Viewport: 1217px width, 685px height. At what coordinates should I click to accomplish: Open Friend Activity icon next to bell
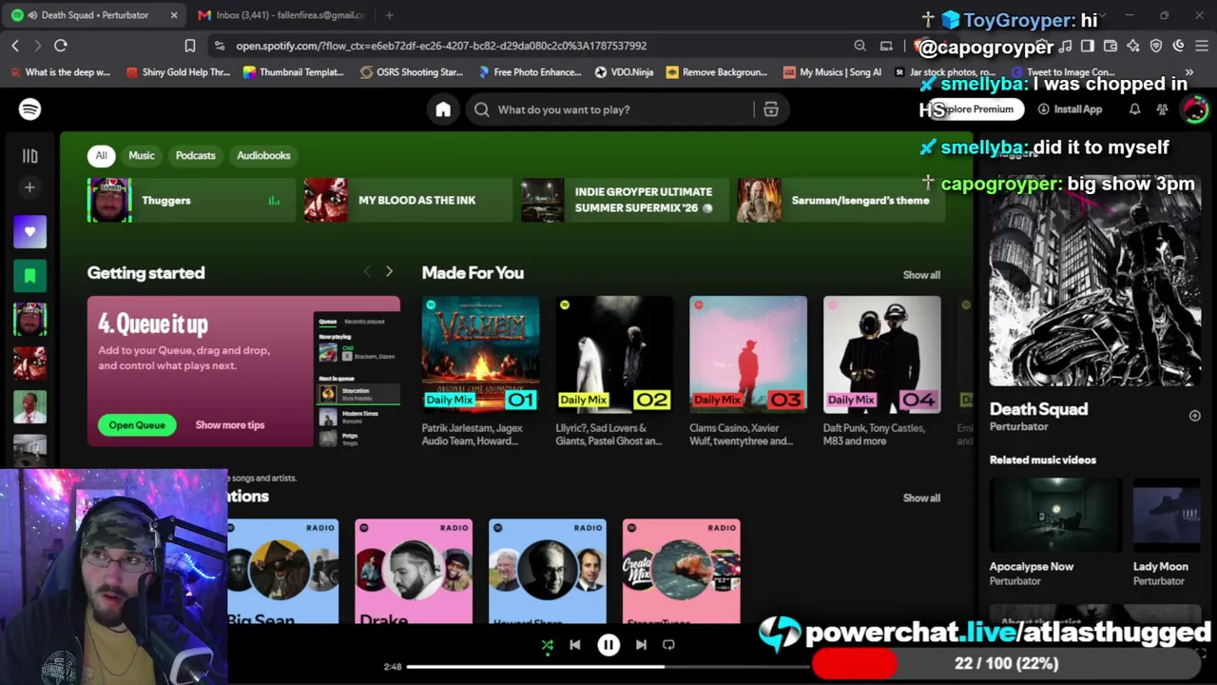[1162, 109]
